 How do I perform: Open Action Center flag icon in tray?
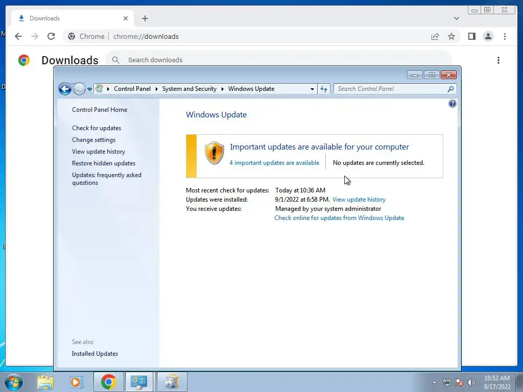click(x=459, y=382)
